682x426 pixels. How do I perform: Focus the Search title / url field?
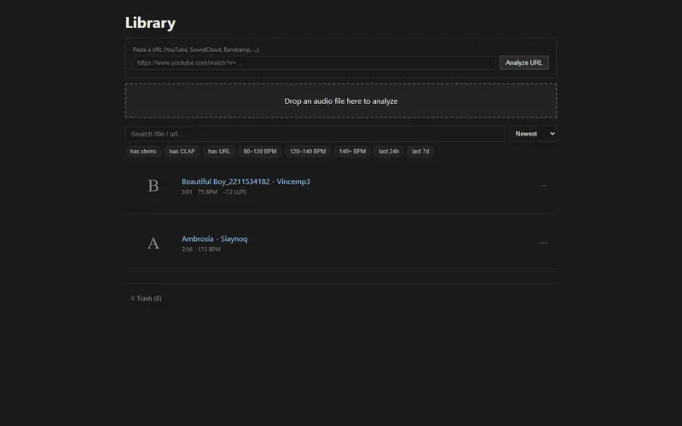(x=315, y=134)
